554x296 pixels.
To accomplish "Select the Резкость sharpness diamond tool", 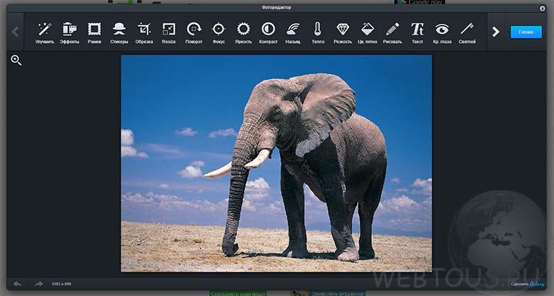I will (x=343, y=33).
